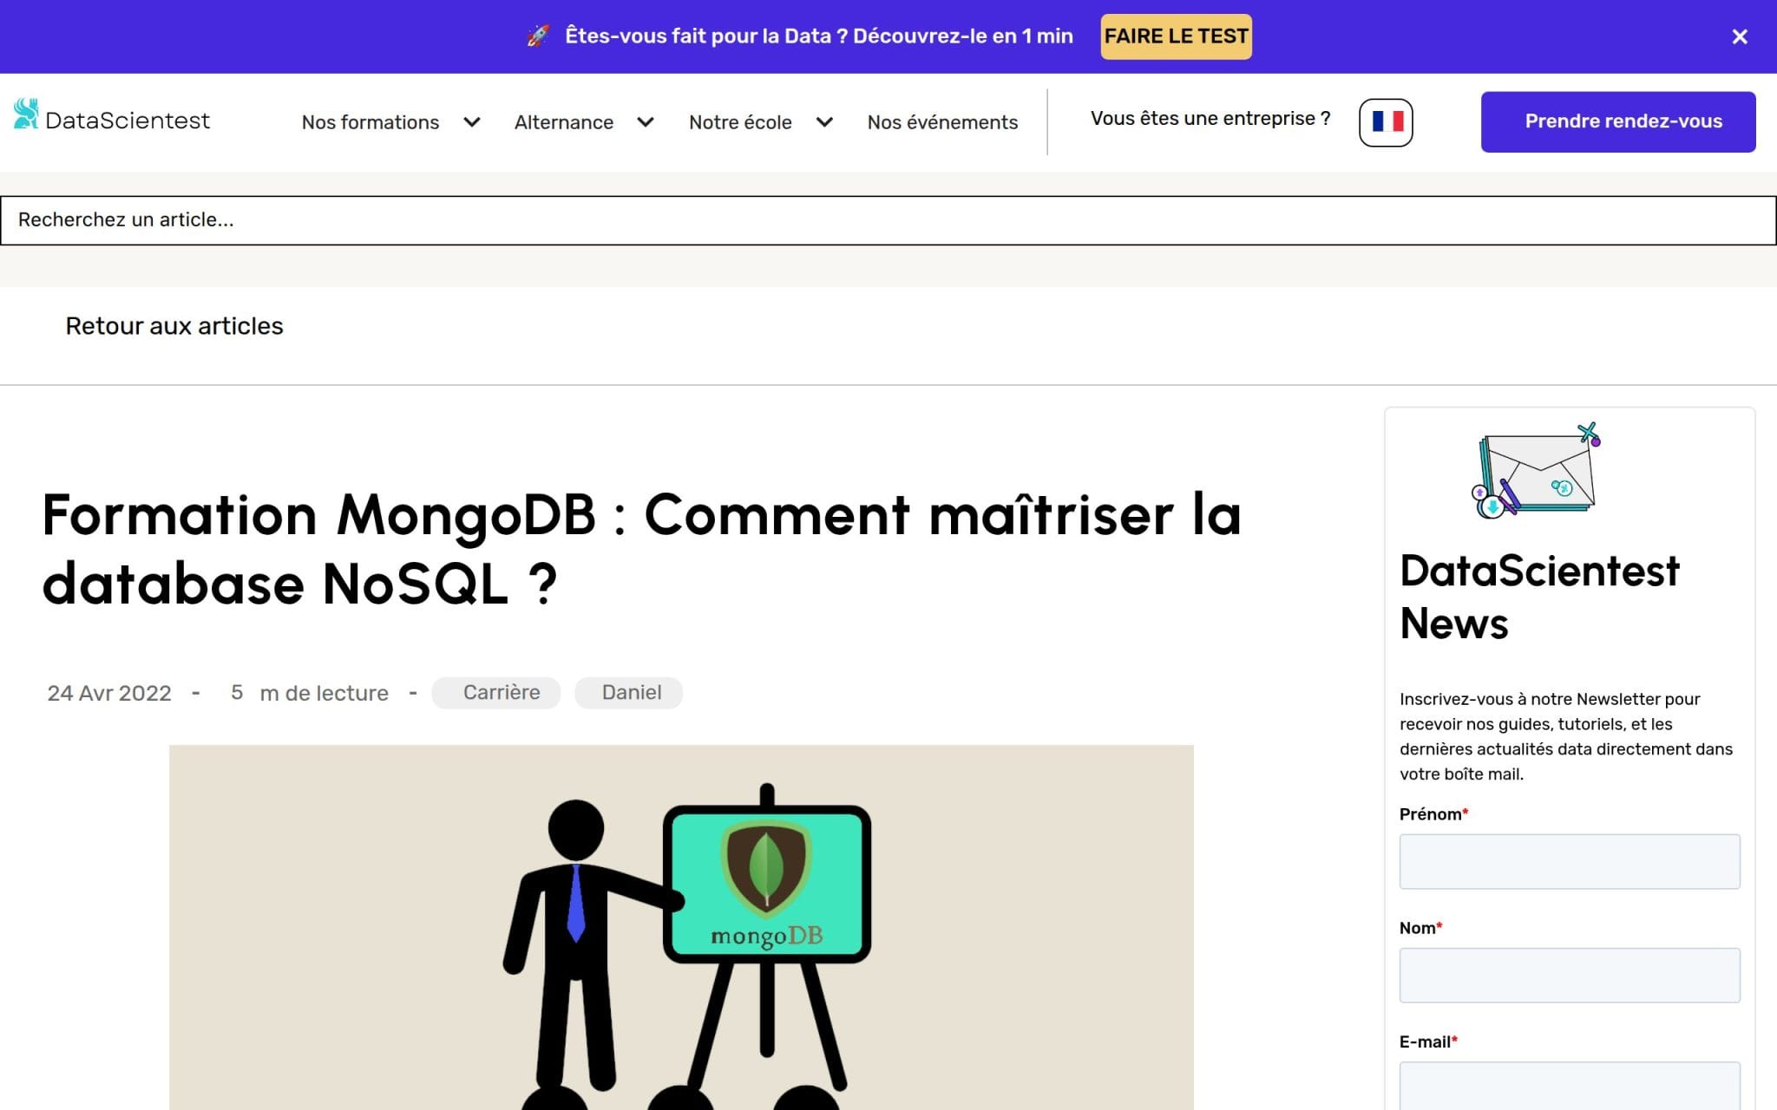Click the '5 m de lecture' reading time
Viewport: 1777px width, 1110px height.
309,693
